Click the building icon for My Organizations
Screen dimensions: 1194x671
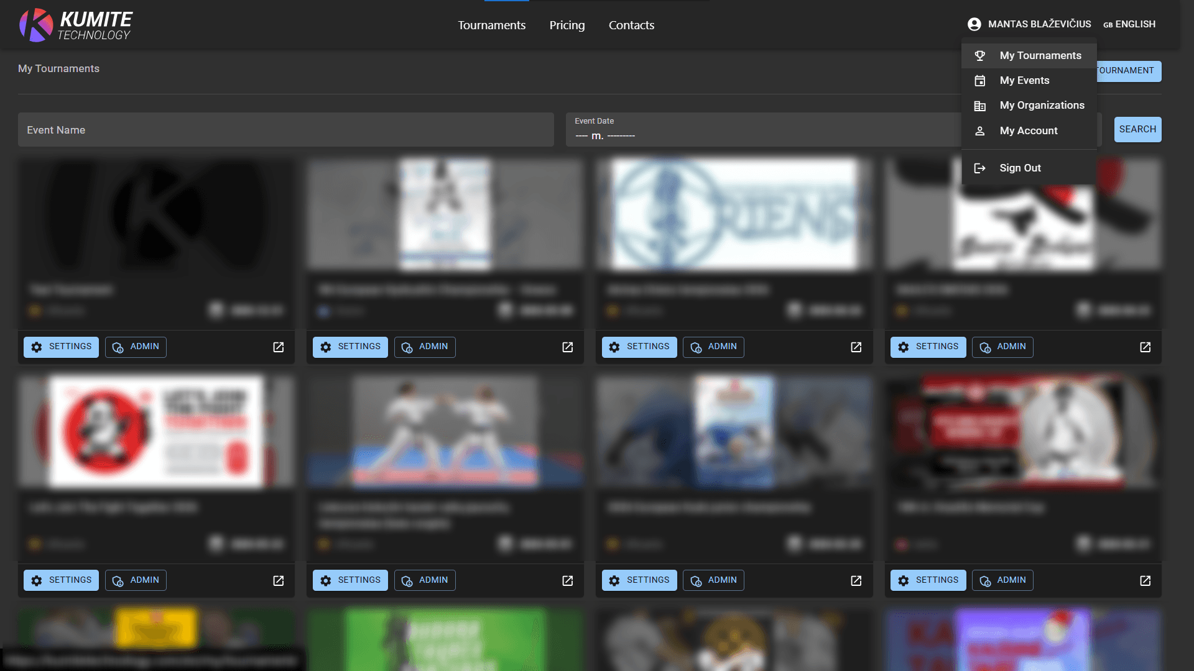980,106
